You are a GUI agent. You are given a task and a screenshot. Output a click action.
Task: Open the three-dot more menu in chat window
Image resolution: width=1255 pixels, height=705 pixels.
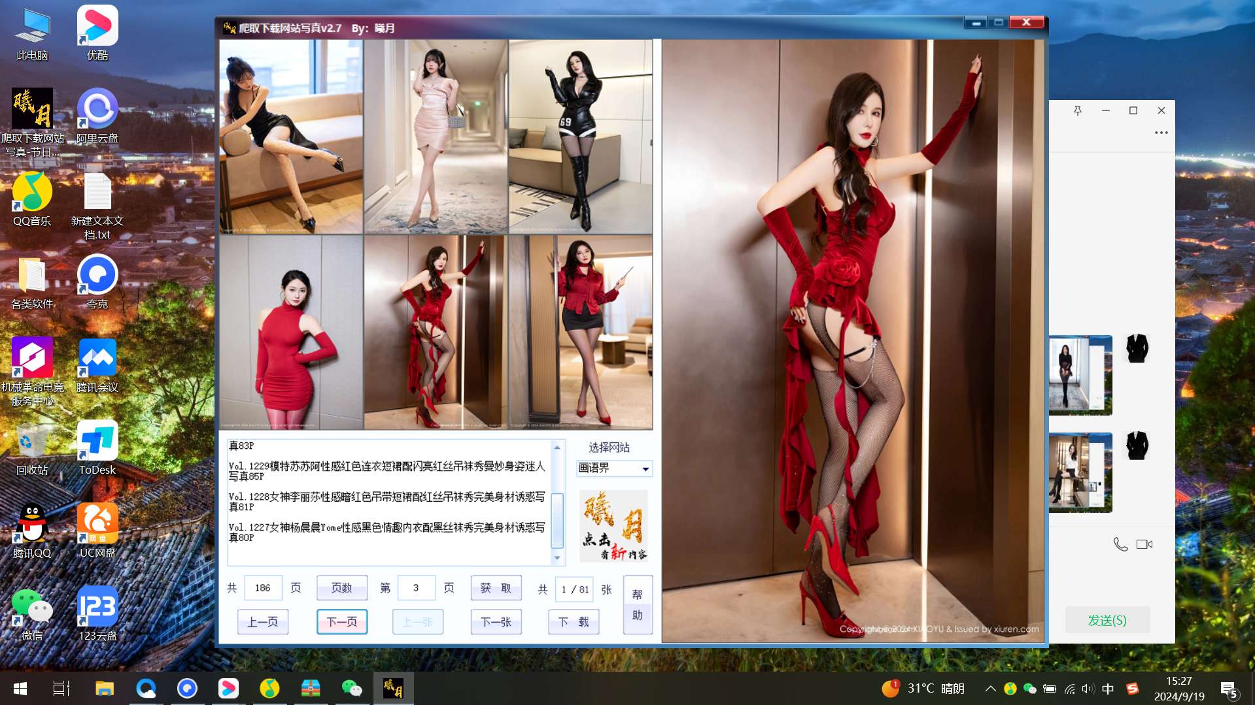tap(1161, 133)
